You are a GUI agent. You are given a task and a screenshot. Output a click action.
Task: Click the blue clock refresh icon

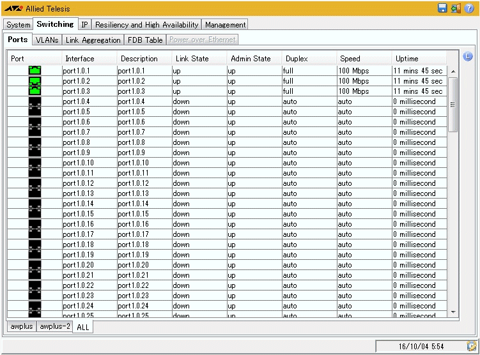pyautogui.click(x=467, y=56)
